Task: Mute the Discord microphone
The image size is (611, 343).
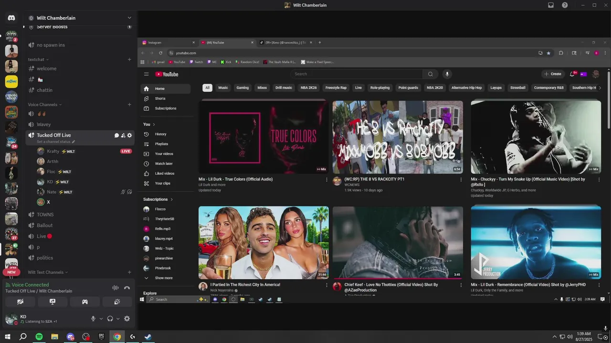Action: (94, 319)
